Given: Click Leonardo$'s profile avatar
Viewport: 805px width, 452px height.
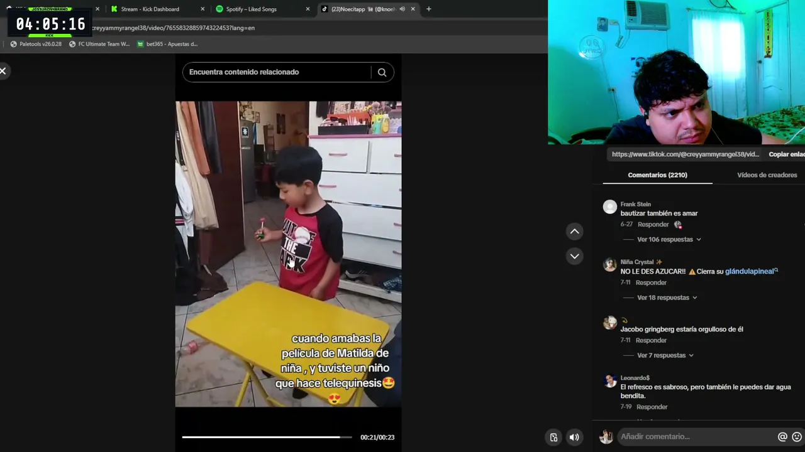Looking at the screenshot, I should 610,381.
